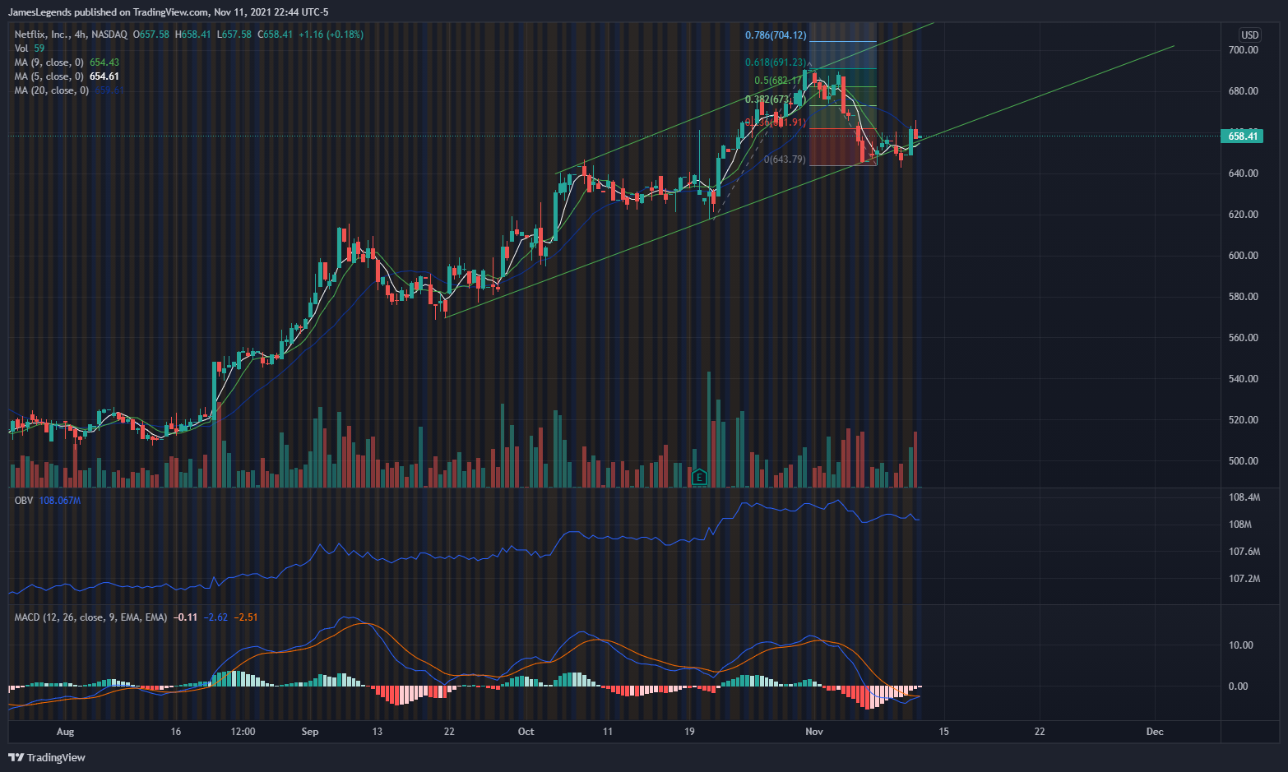Click the 12:00 label on the time axis
Image resolution: width=1288 pixels, height=772 pixels.
pyautogui.click(x=243, y=732)
